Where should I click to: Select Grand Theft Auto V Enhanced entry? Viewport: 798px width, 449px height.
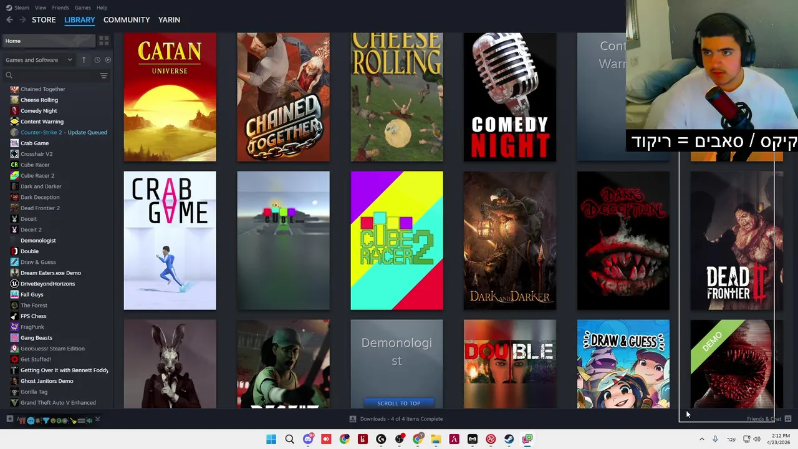point(58,403)
